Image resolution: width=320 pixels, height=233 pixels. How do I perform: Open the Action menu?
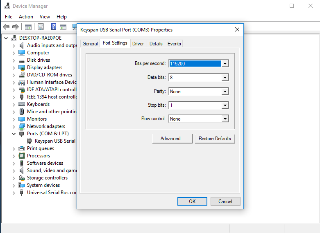pos(26,17)
